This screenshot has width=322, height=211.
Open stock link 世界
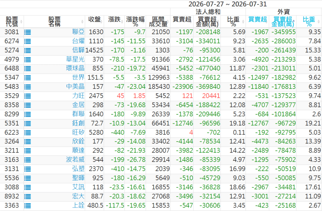click(78, 78)
